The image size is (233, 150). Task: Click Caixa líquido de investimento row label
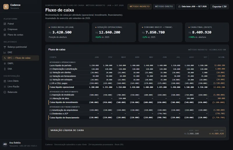64,102
